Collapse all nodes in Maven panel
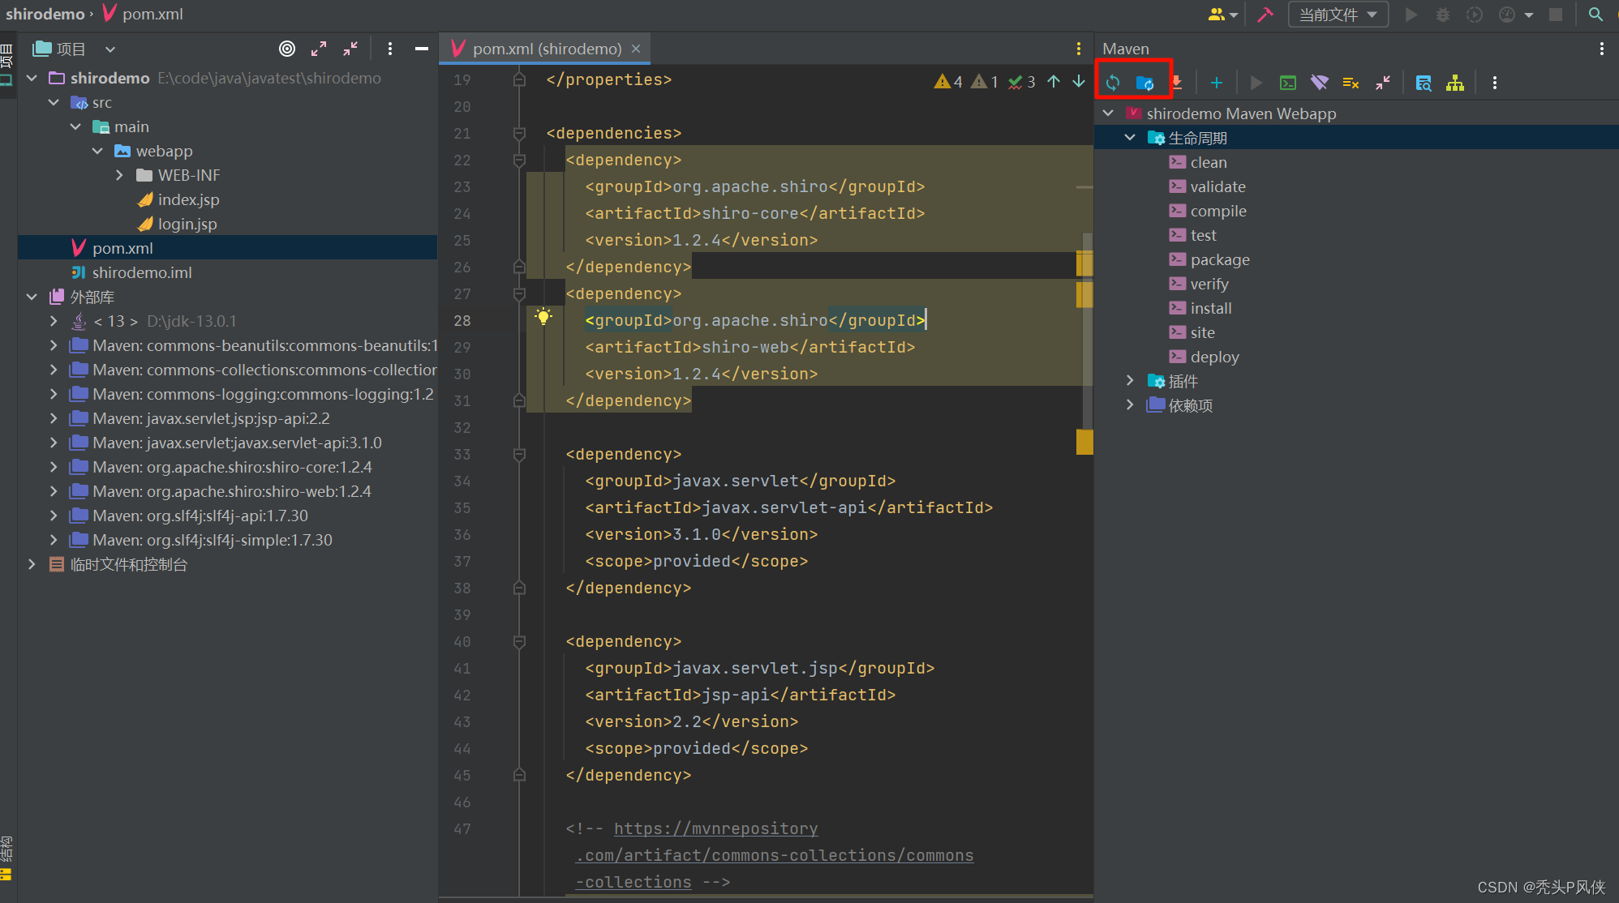Screen dimensions: 1619x903 [1383, 83]
